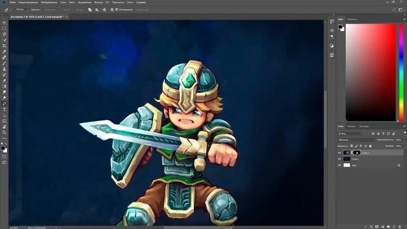Select the Brush tool
This screenshot has height=229, width=407.
4,63
